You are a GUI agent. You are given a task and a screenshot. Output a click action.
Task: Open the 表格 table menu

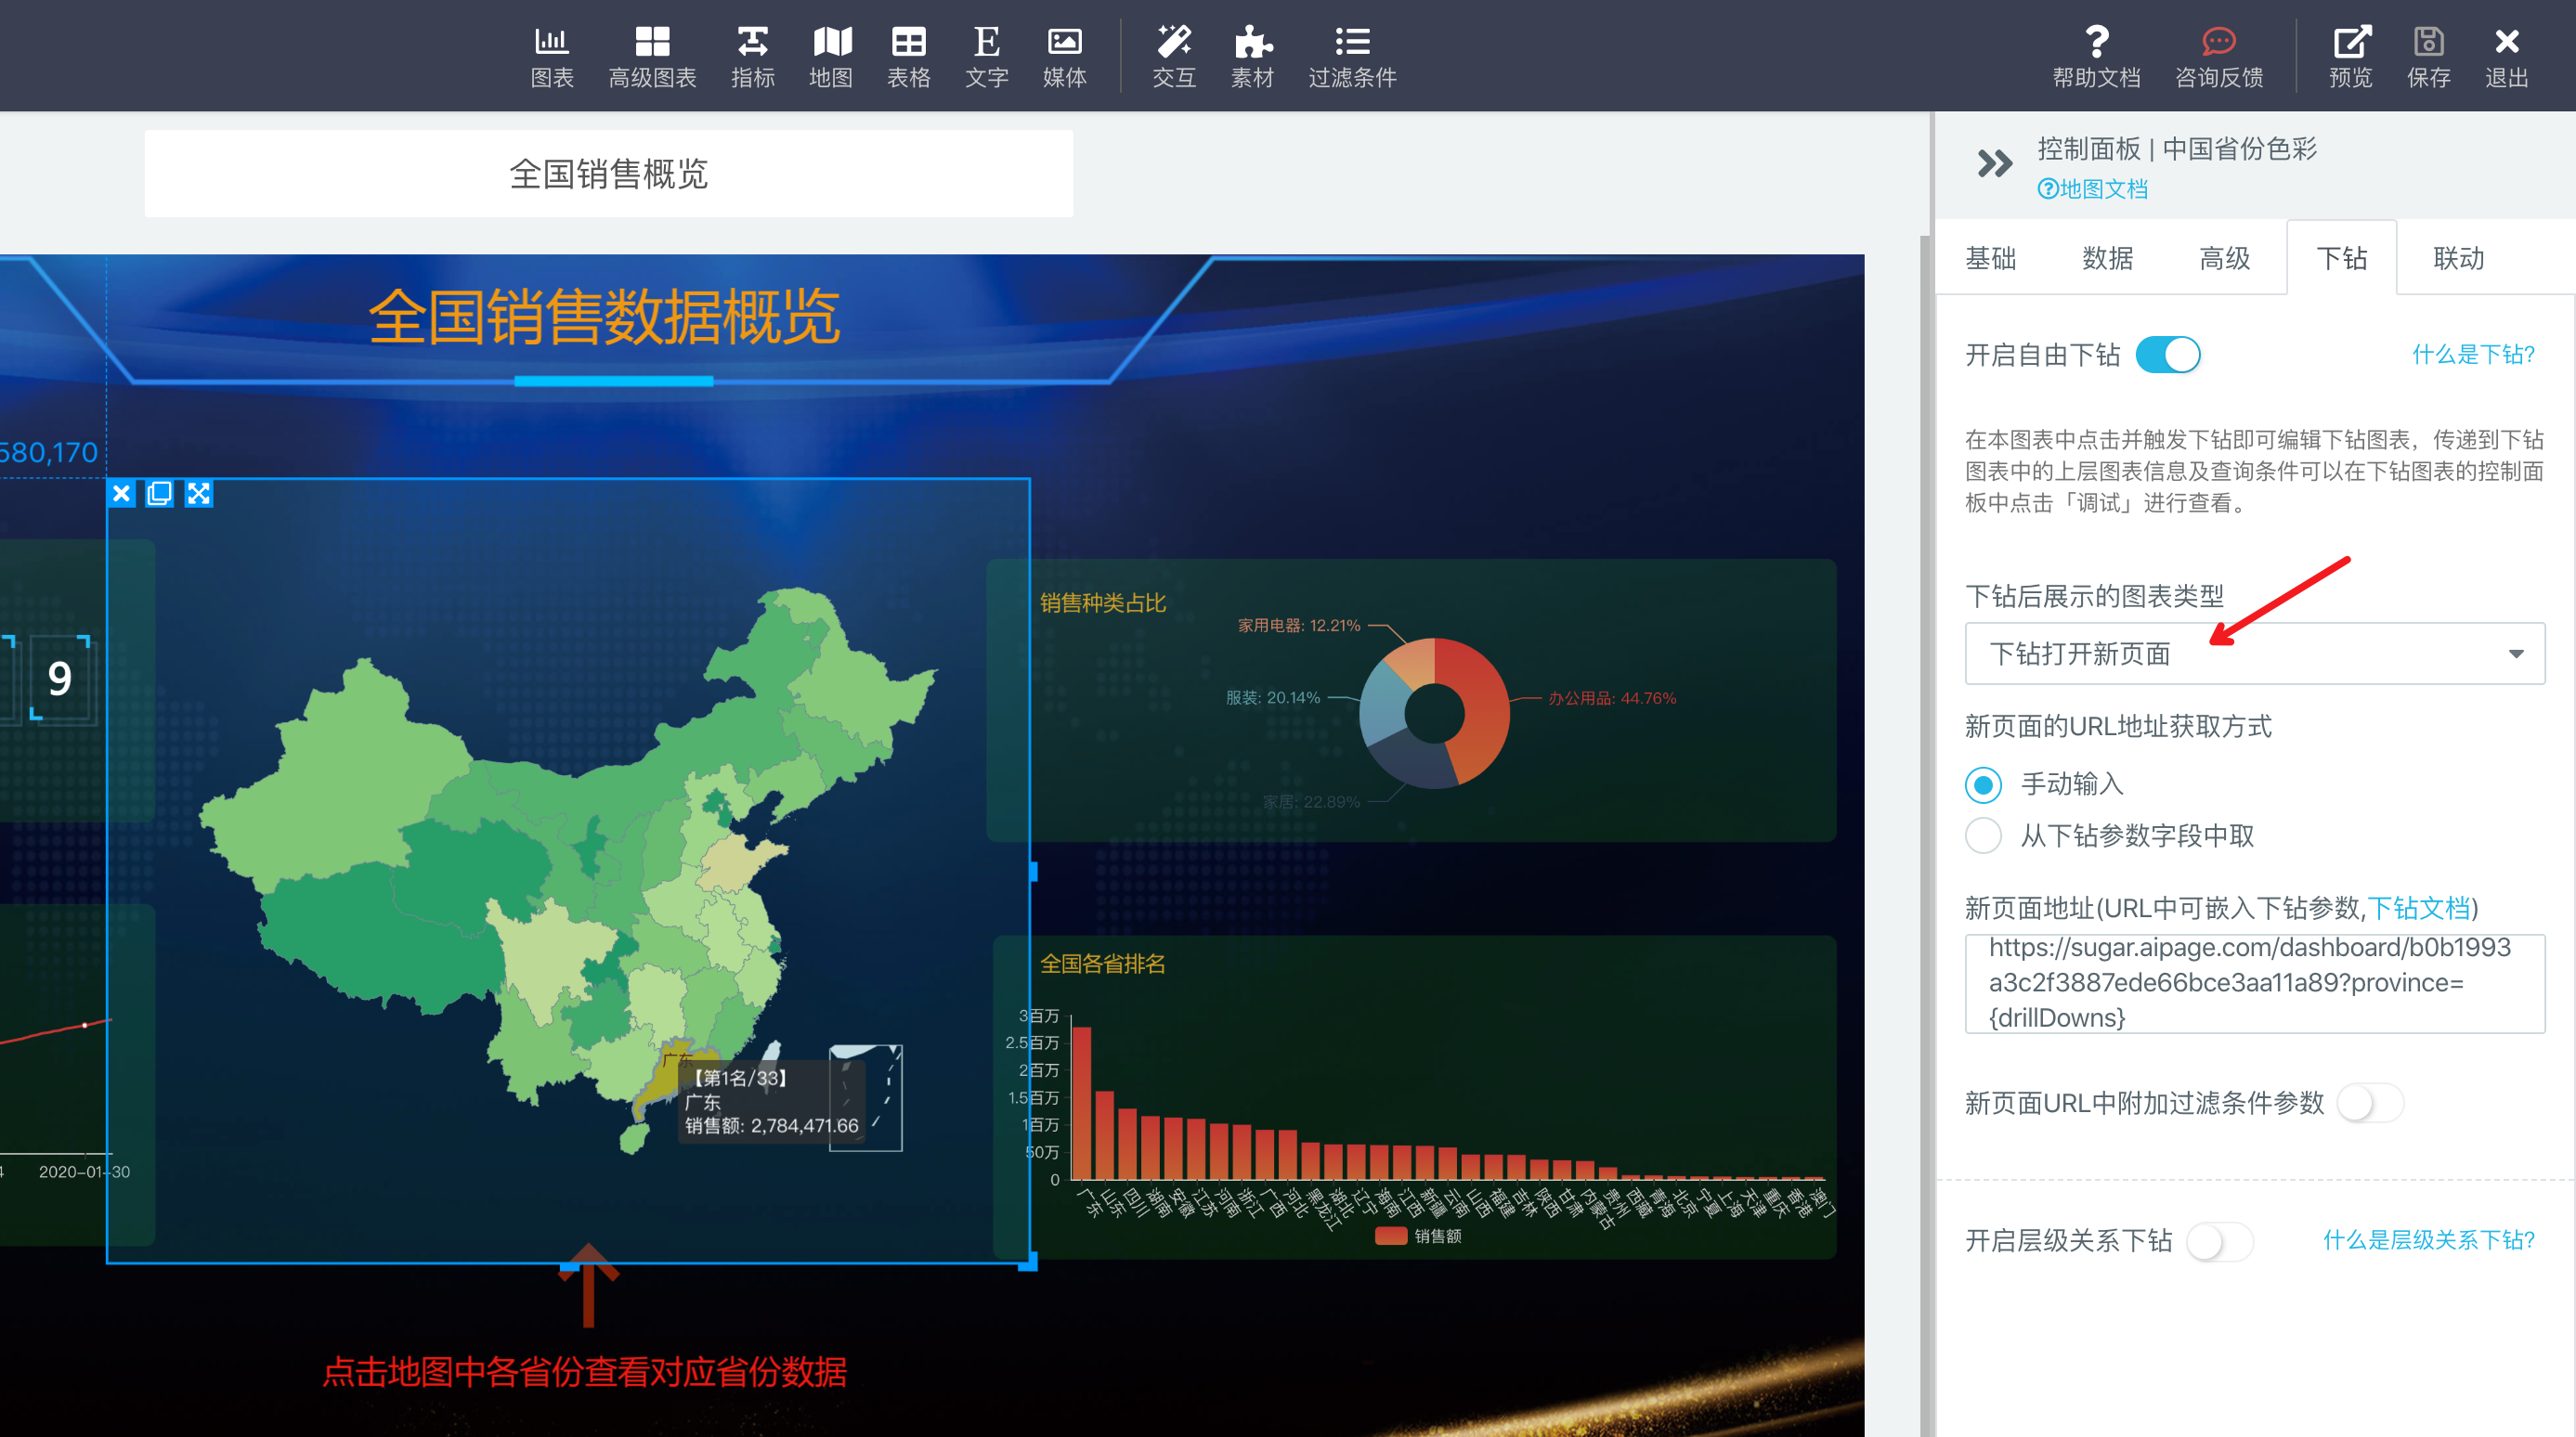[x=908, y=57]
